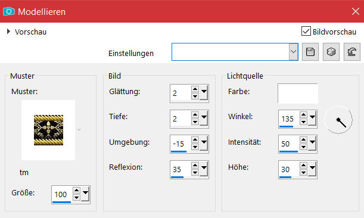This screenshot has height=218, width=364.
Task: Click the save preset floppy disk icon
Action: 310,52
